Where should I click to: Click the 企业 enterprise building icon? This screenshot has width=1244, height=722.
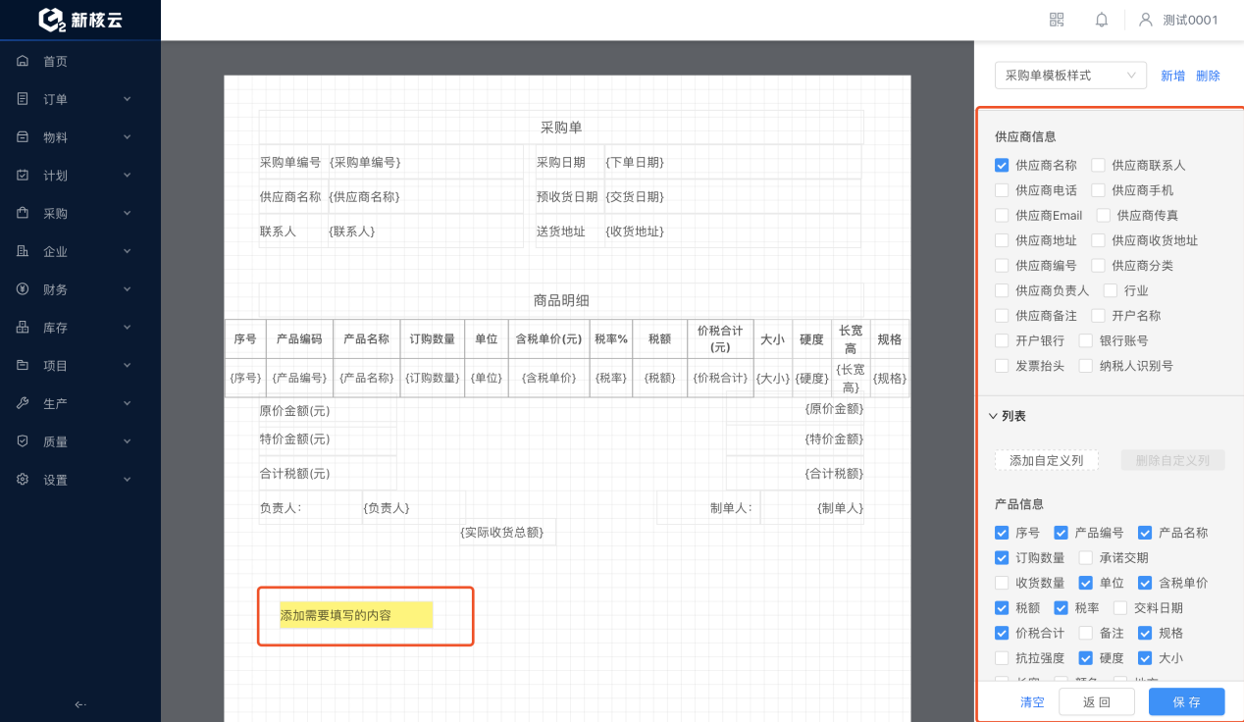[23, 251]
